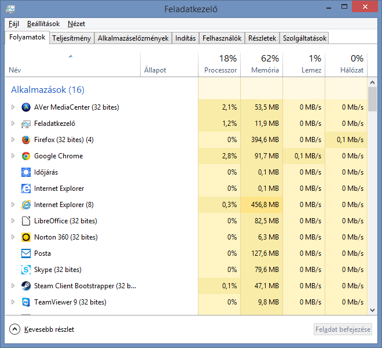Click the Skype icon
The height and width of the screenshot is (348, 382).
tap(26, 270)
